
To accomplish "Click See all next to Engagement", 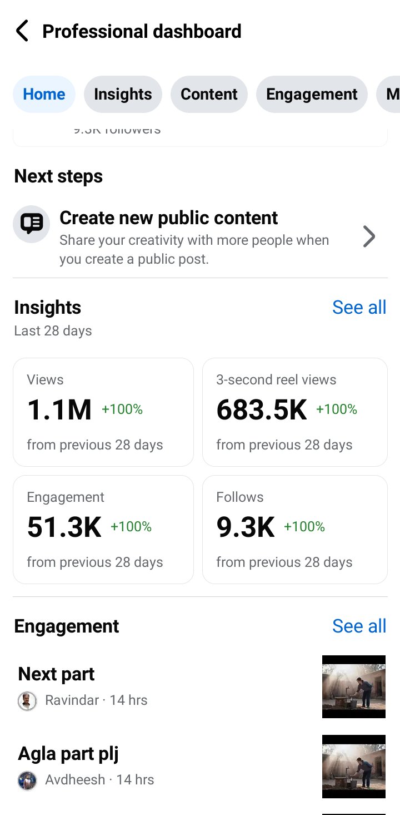I will 359,626.
